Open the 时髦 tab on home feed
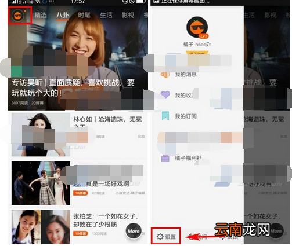The height and width of the screenshot is (246, 292). [84, 15]
